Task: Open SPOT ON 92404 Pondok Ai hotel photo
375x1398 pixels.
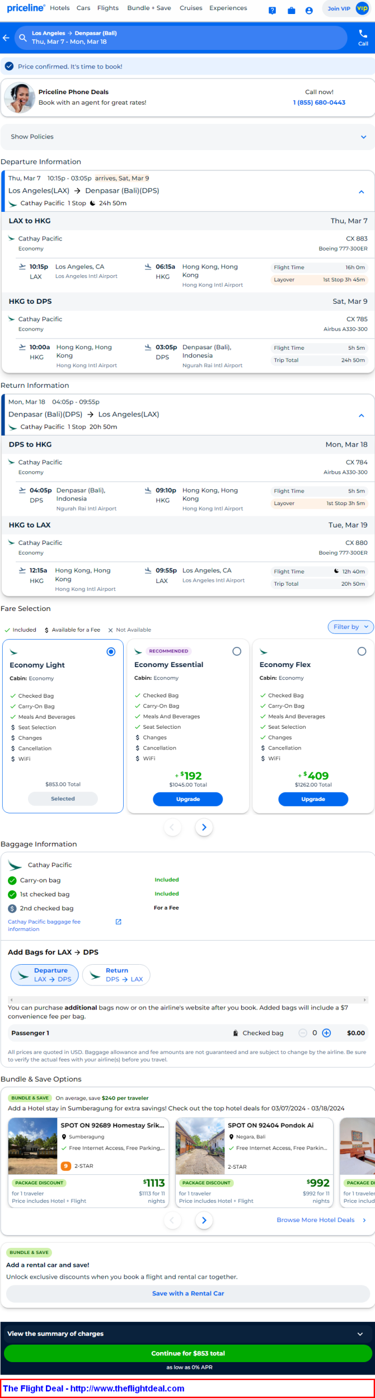Action: [x=200, y=1146]
